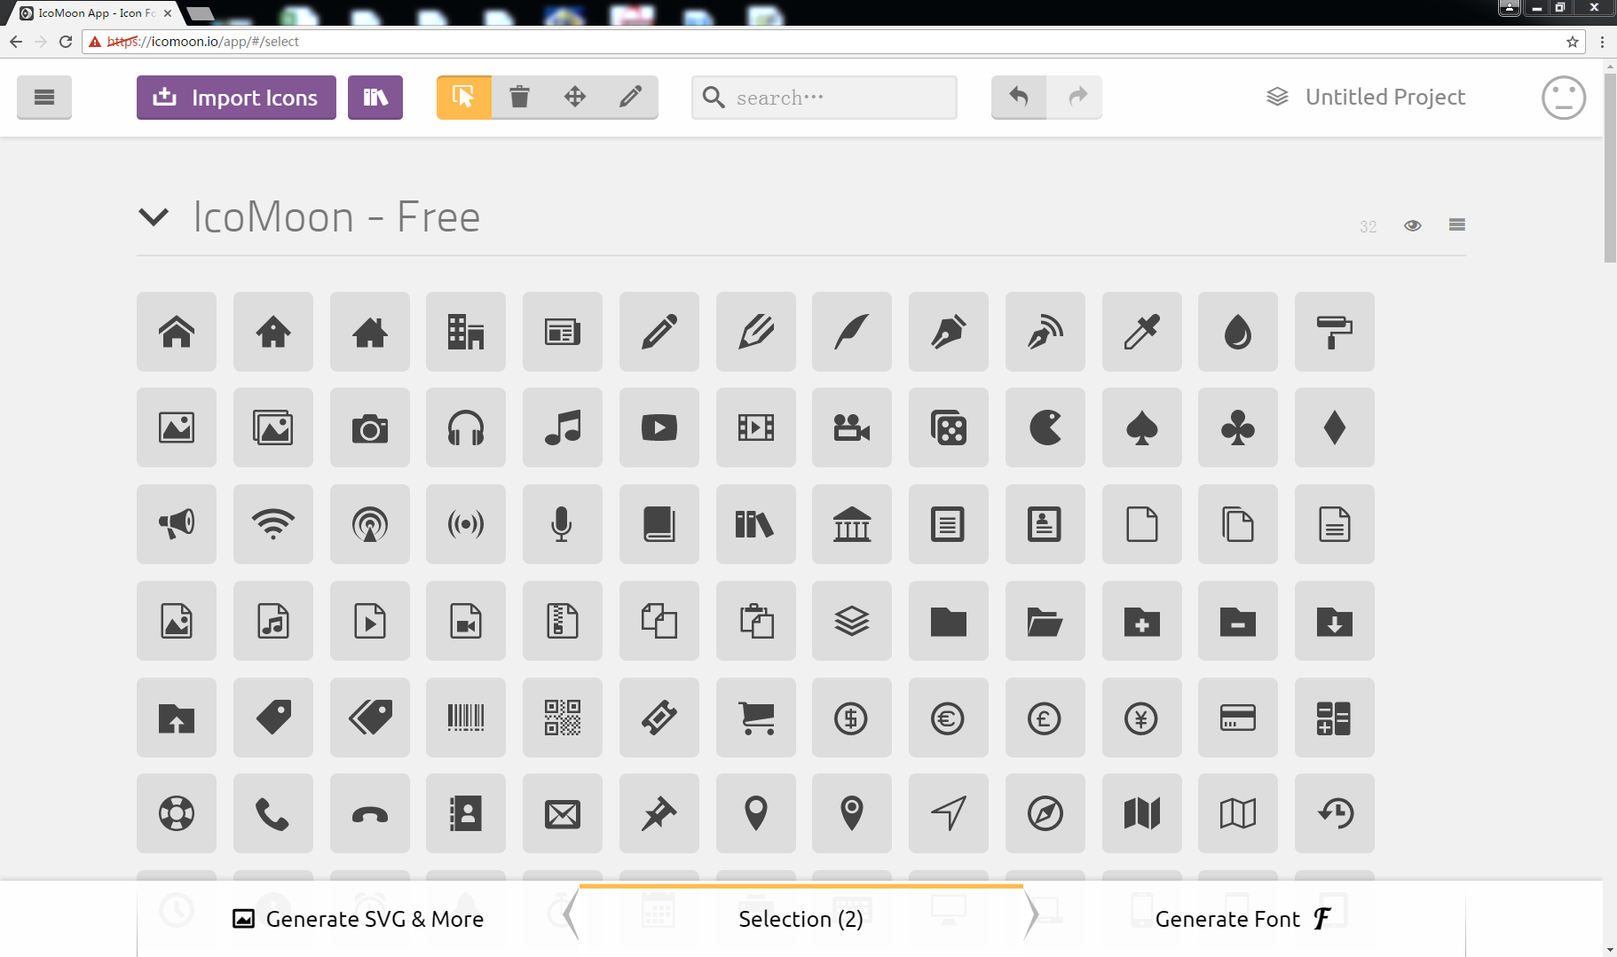Click the face account icon

pyautogui.click(x=1564, y=98)
